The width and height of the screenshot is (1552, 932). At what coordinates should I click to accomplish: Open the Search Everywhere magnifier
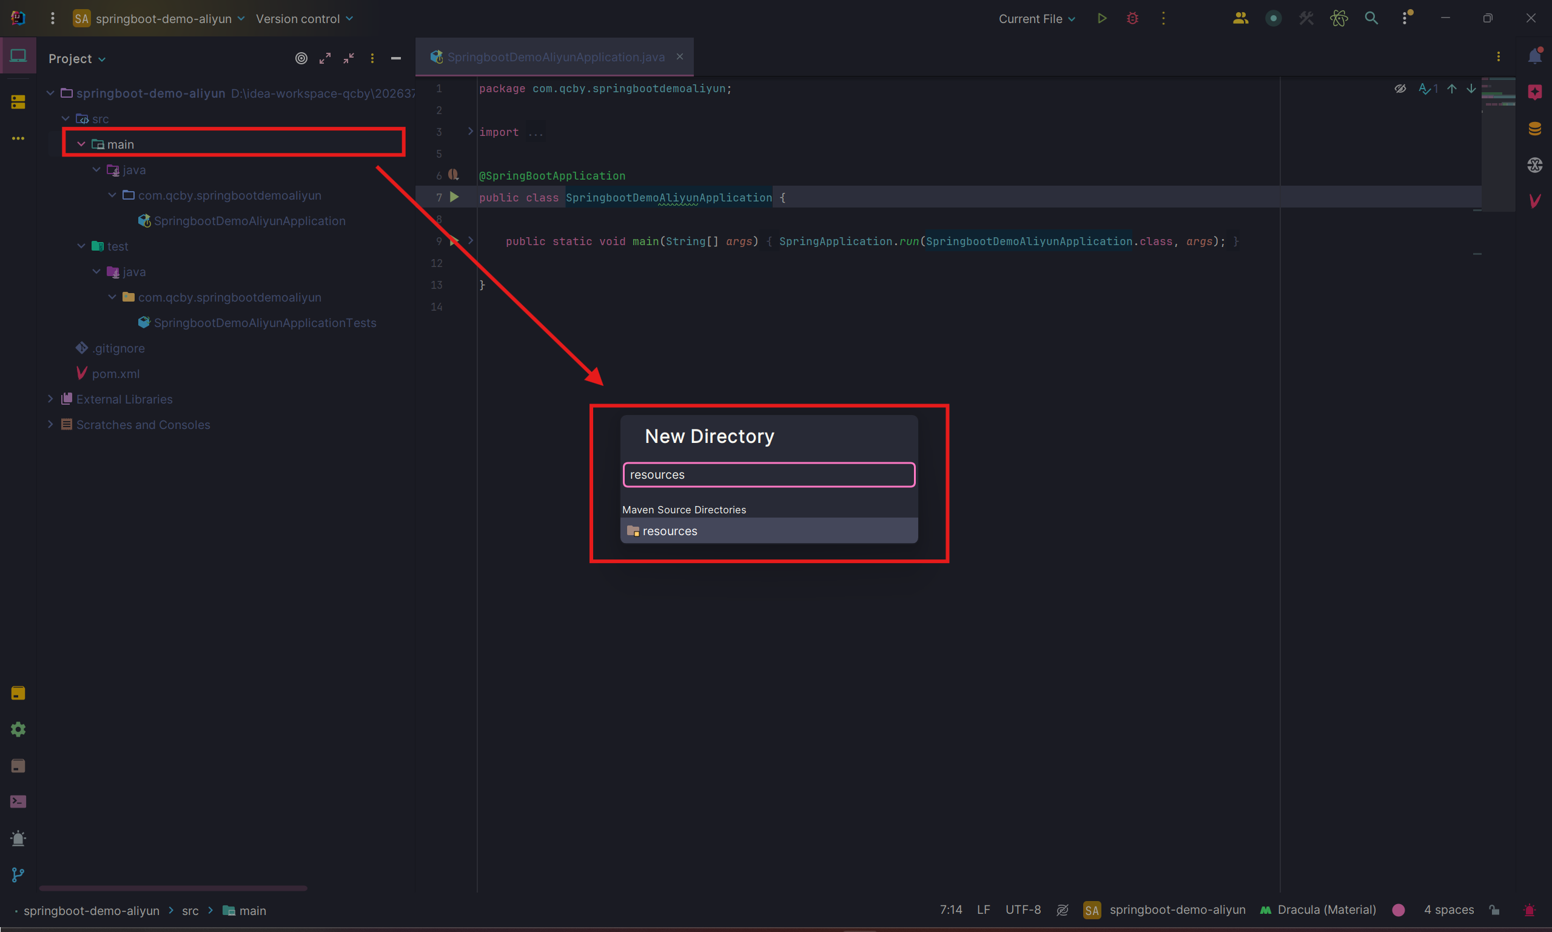tap(1371, 18)
